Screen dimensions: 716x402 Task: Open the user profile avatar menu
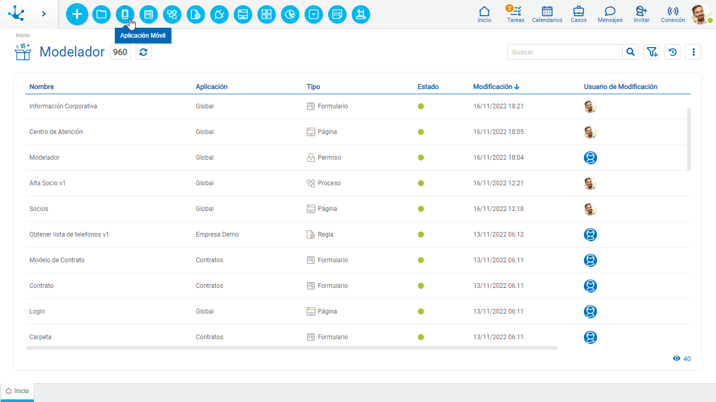701,14
